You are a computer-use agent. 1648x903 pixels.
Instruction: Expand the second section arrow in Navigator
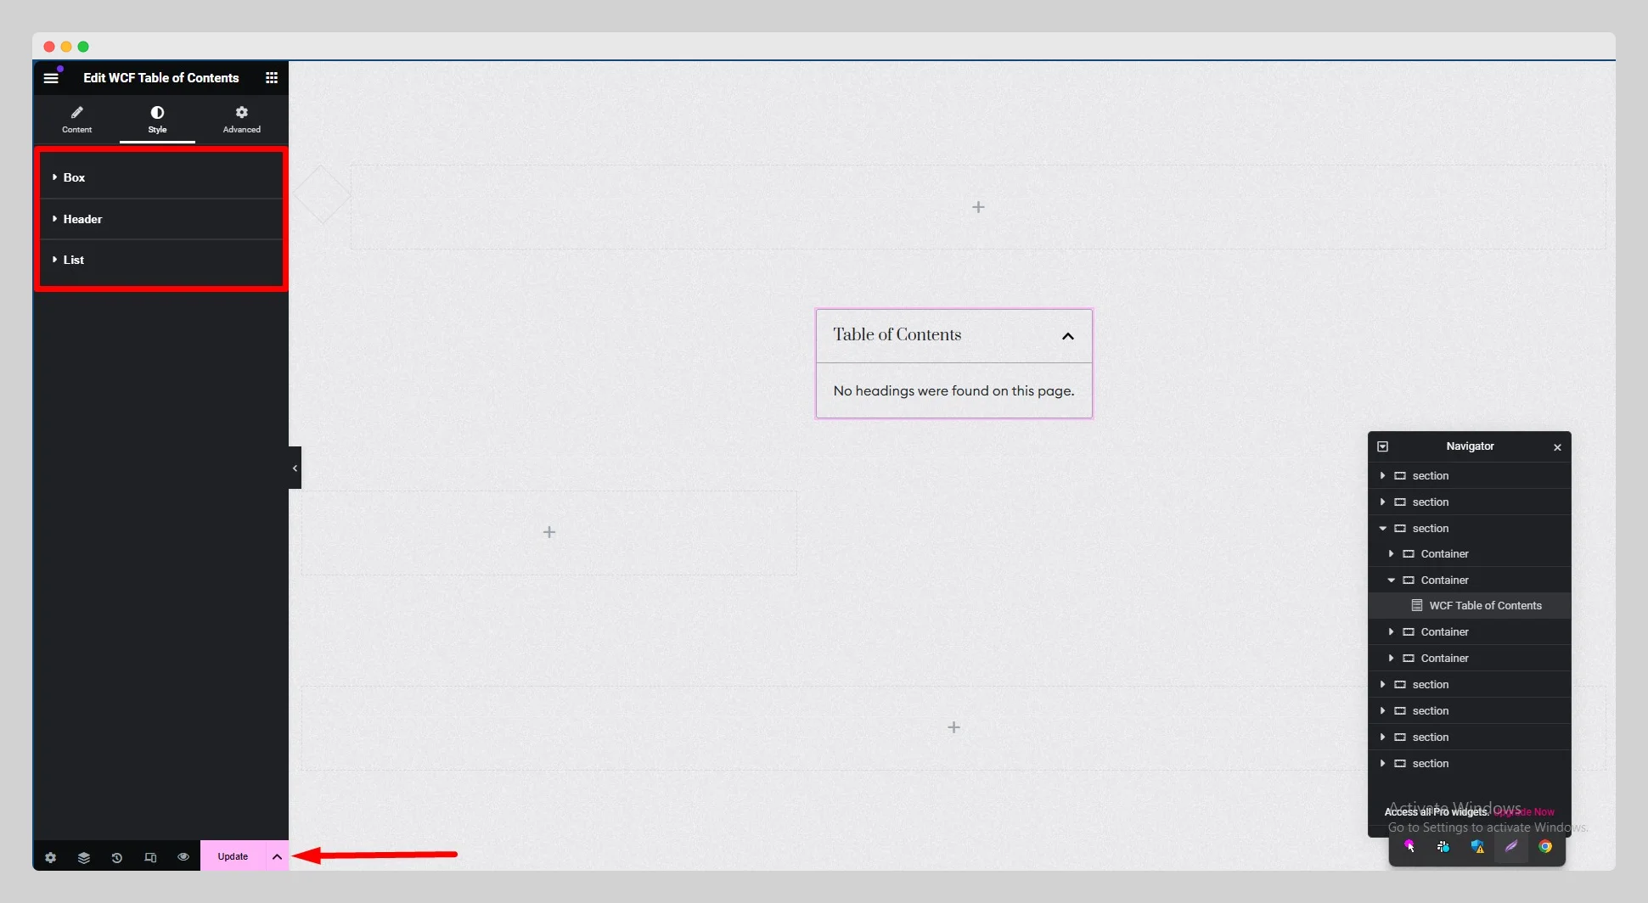coord(1382,502)
